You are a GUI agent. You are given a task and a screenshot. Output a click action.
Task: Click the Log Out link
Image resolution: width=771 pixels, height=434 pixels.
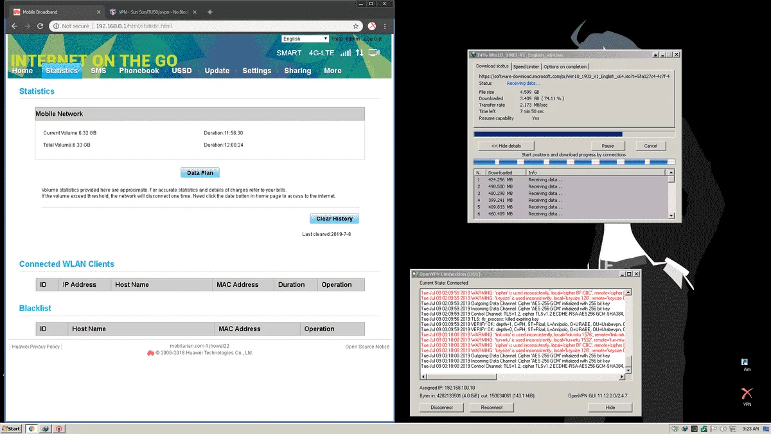tap(373, 39)
